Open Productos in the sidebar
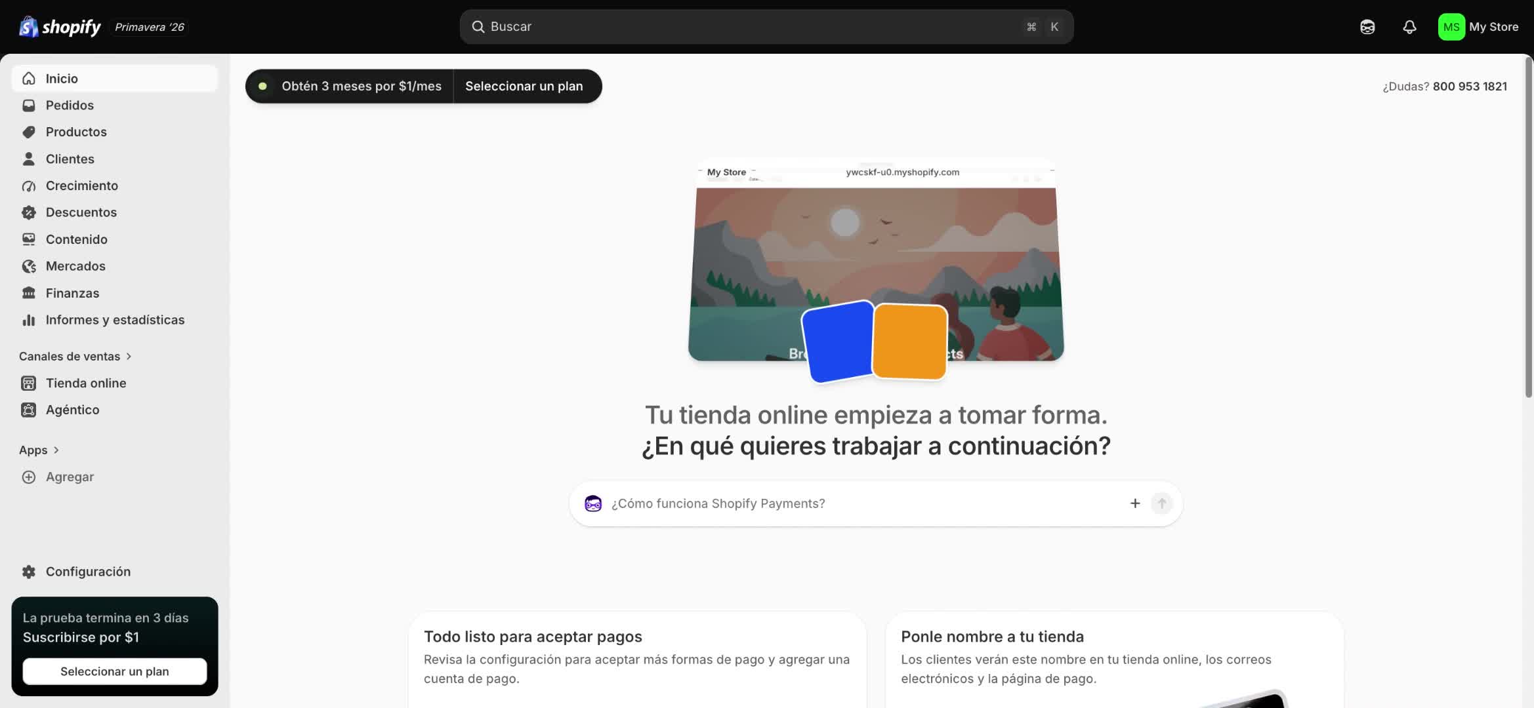The image size is (1534, 708). (115, 132)
